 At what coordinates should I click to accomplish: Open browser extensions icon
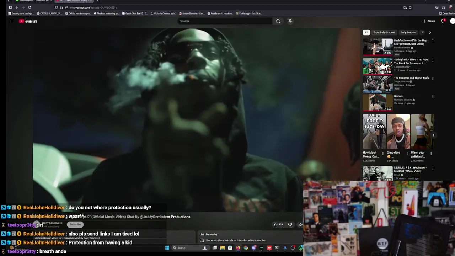coord(443,7)
